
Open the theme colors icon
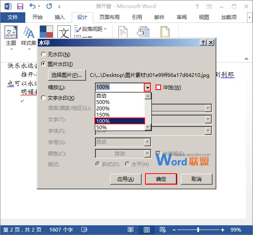point(46,32)
